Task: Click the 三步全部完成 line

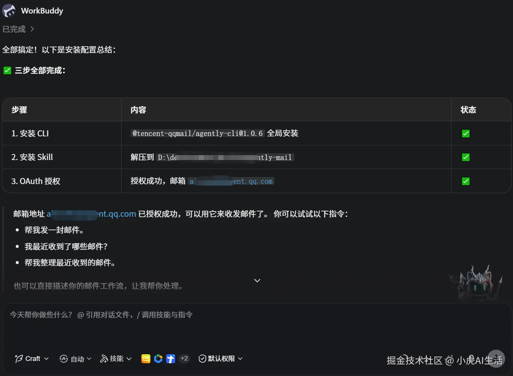Action: (34, 70)
